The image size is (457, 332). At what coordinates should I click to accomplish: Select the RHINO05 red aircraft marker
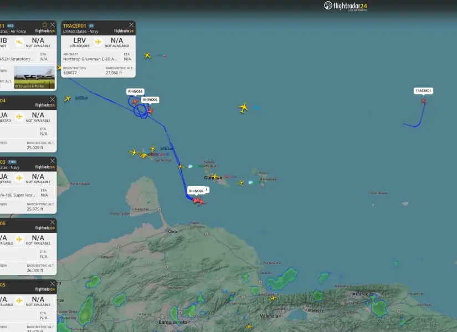(135, 101)
